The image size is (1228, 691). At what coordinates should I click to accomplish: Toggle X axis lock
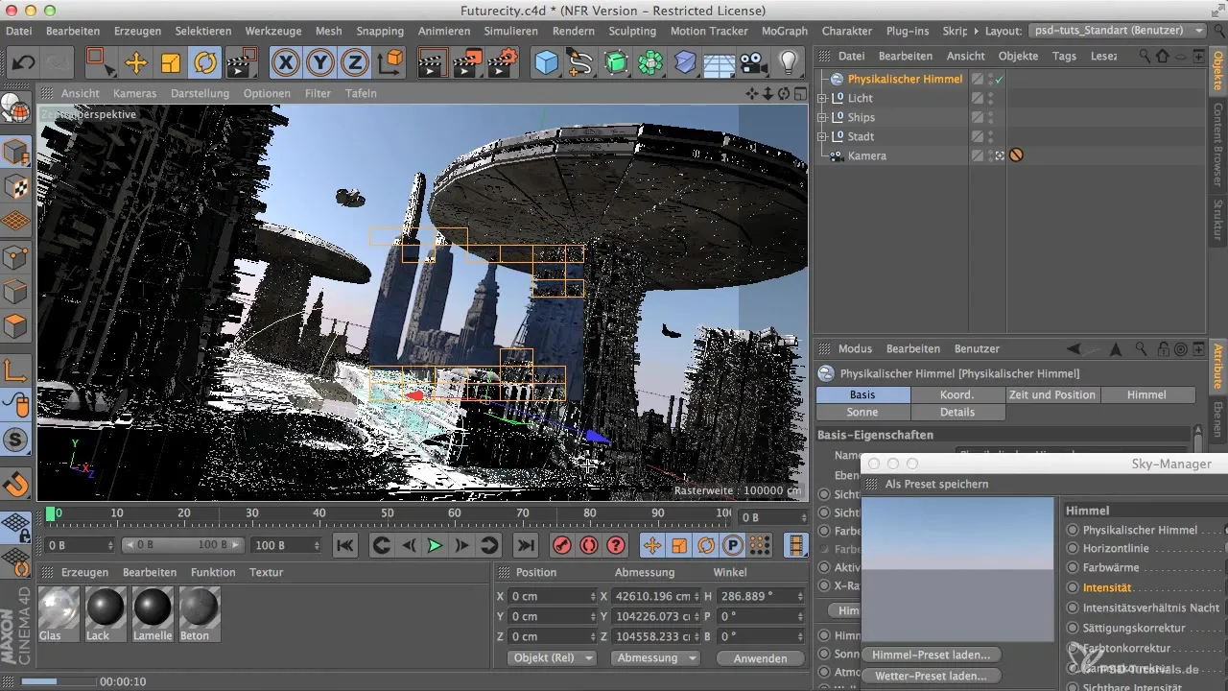pos(286,63)
